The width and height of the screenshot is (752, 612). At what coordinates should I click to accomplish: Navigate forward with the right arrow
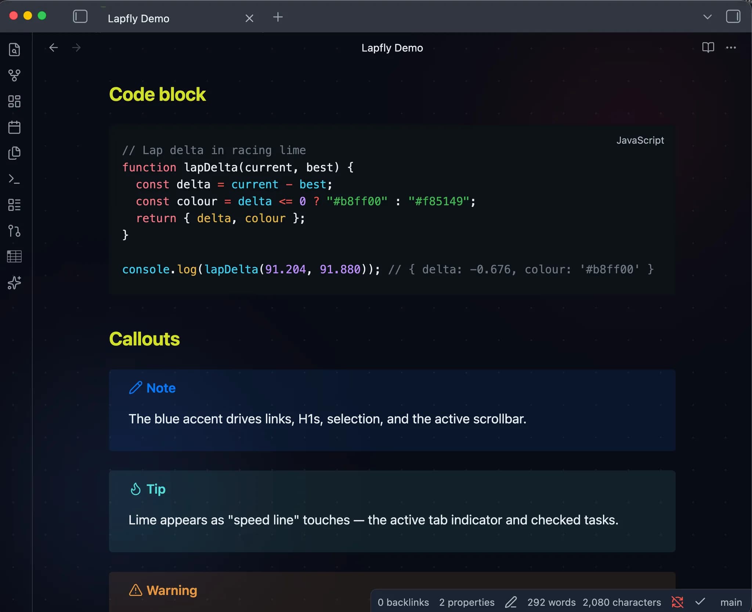pyautogui.click(x=76, y=47)
